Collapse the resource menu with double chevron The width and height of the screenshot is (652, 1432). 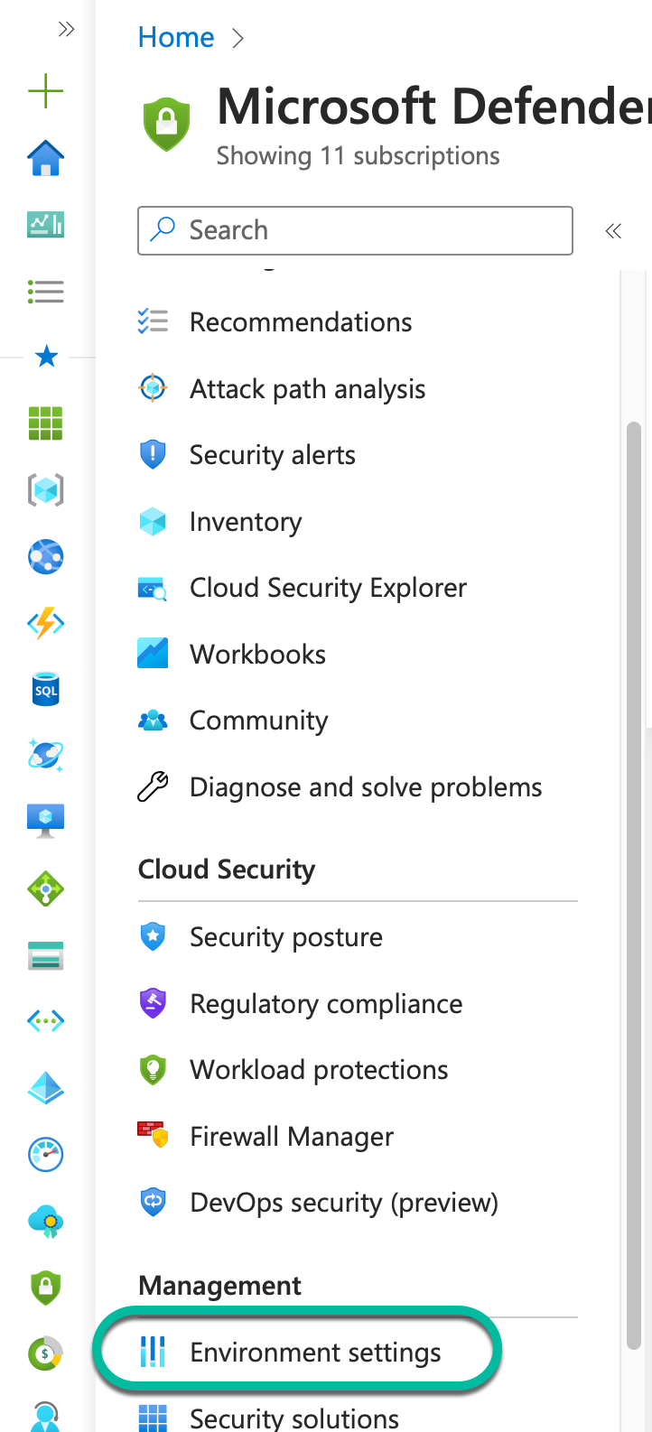(x=613, y=231)
